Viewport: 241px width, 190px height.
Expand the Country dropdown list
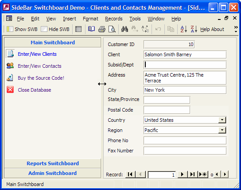(x=222, y=120)
